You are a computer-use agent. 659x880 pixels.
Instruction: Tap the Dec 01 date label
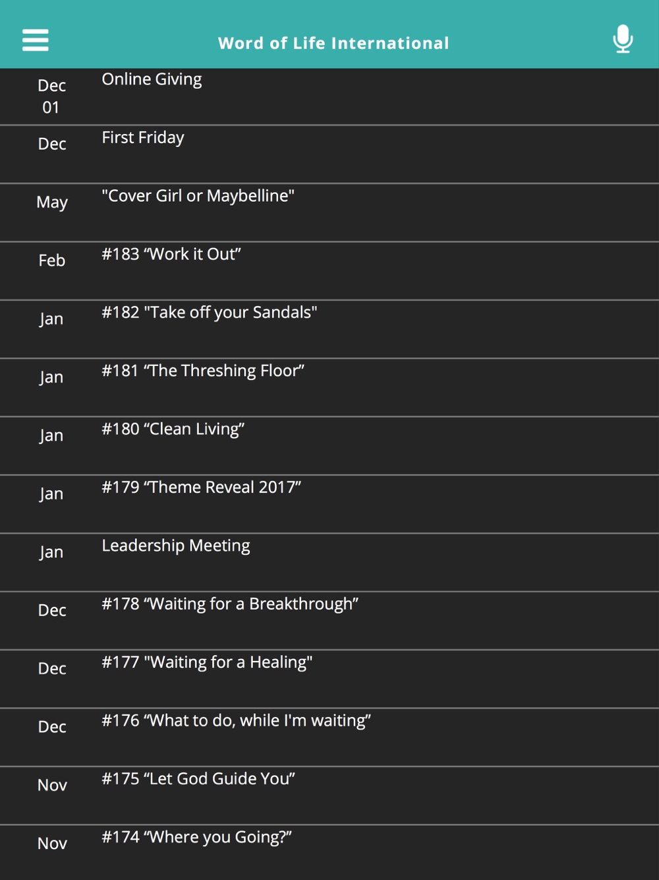pos(51,96)
